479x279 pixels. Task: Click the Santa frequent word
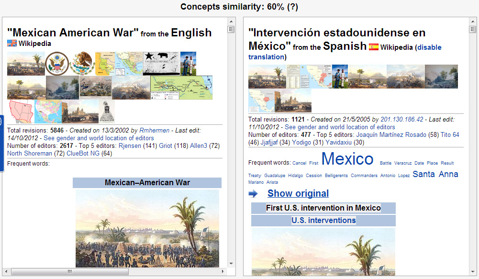[423, 174]
